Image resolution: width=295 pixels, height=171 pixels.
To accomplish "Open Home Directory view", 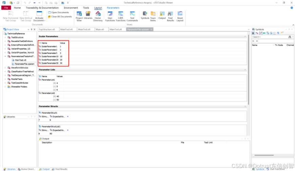I will coord(98,16).
